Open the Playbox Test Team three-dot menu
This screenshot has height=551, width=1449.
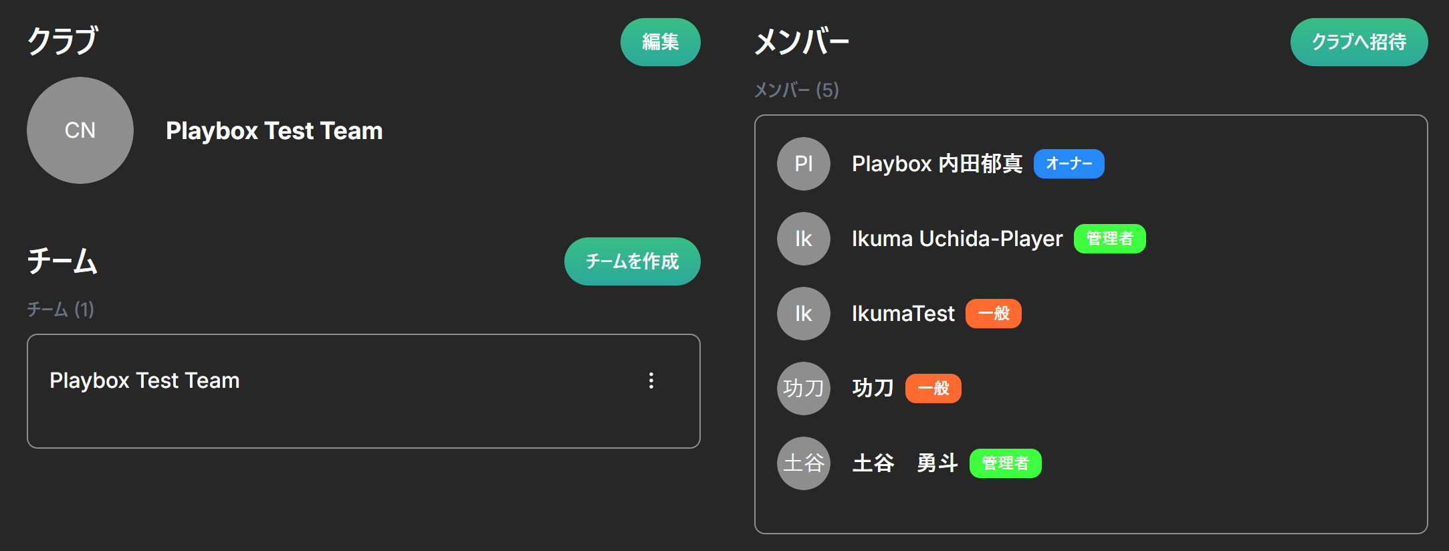[651, 380]
